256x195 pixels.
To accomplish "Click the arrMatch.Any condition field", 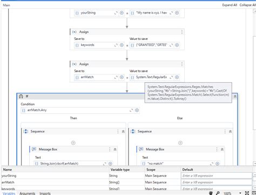I will [80, 110].
